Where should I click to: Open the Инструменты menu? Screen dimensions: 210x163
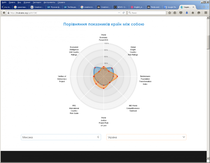point(49,2)
